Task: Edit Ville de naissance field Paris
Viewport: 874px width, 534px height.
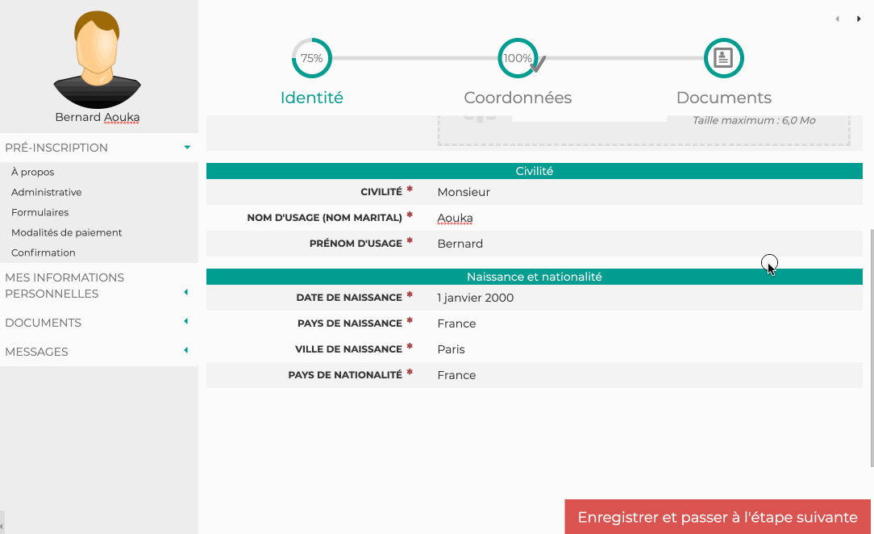Action: click(x=451, y=349)
